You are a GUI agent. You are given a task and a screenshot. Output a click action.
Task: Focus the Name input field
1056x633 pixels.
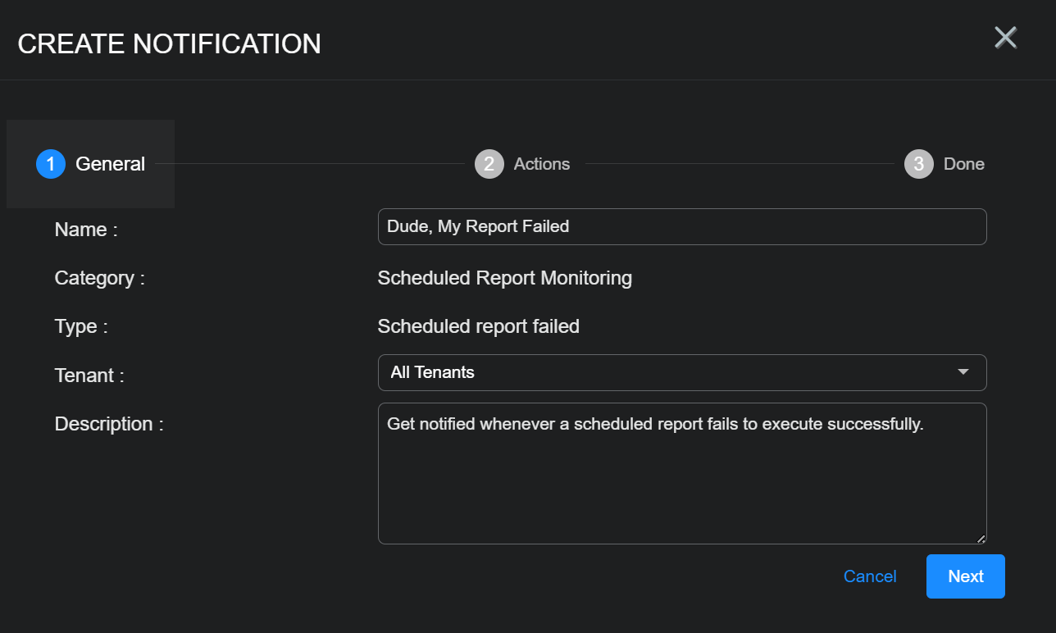pyautogui.click(x=681, y=226)
